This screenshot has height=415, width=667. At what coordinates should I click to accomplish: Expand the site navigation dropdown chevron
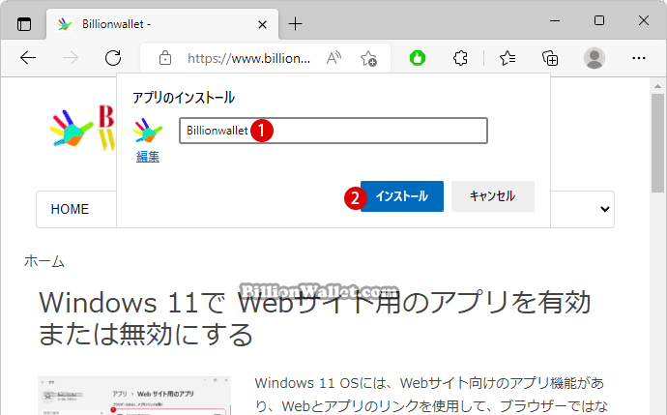click(x=604, y=209)
